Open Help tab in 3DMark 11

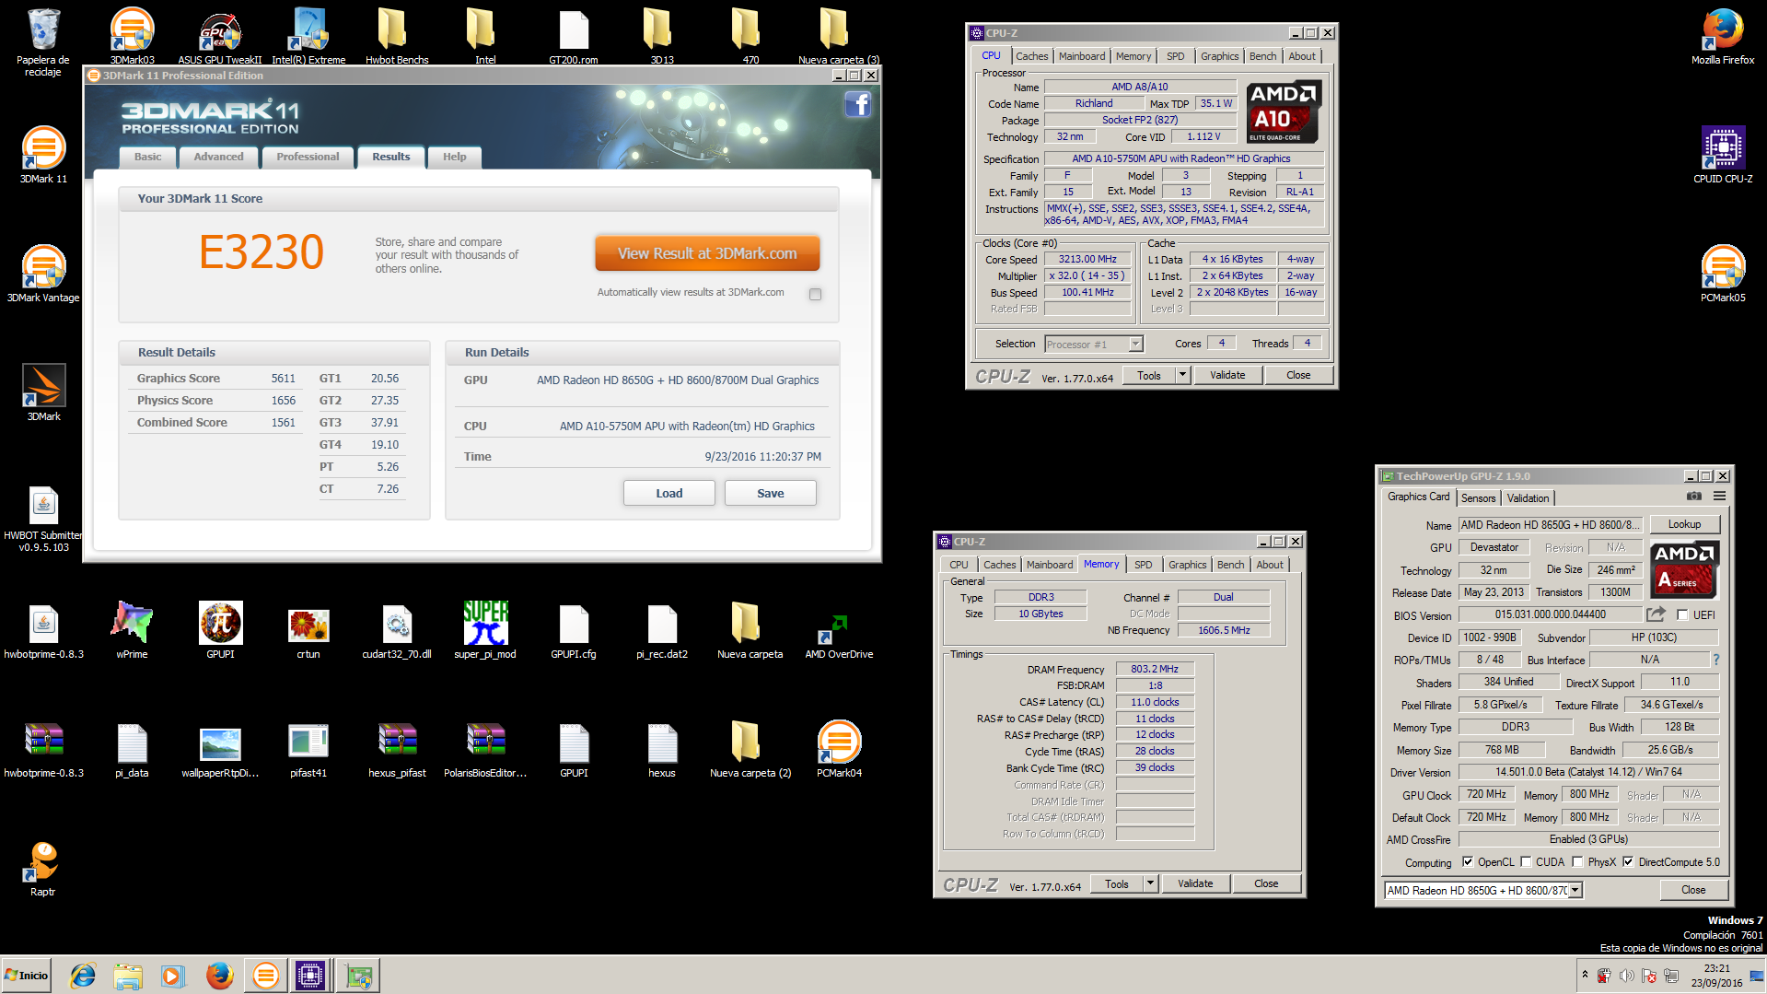[454, 157]
